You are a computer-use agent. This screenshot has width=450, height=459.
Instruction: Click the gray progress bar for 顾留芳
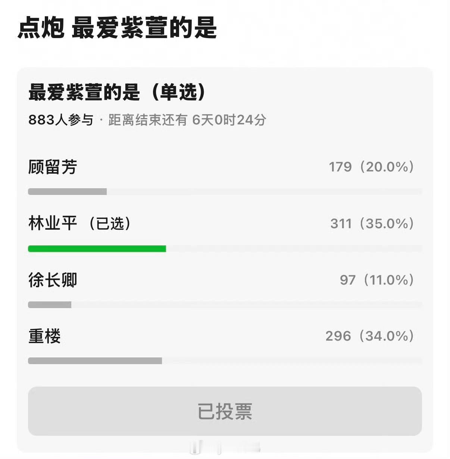click(x=67, y=192)
